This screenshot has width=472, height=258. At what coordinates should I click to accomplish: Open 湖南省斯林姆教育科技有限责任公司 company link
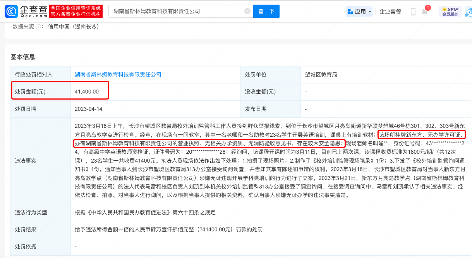pos(118,75)
